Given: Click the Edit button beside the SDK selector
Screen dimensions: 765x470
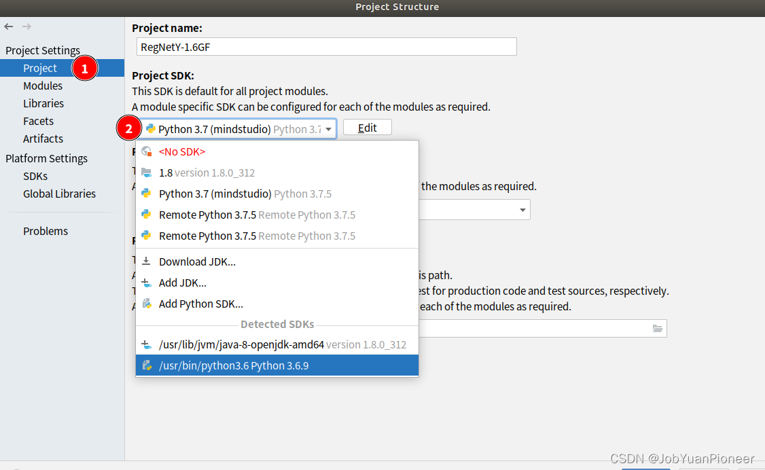Looking at the screenshot, I should click(367, 127).
